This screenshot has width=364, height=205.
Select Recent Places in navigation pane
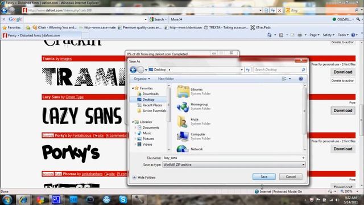(152, 105)
